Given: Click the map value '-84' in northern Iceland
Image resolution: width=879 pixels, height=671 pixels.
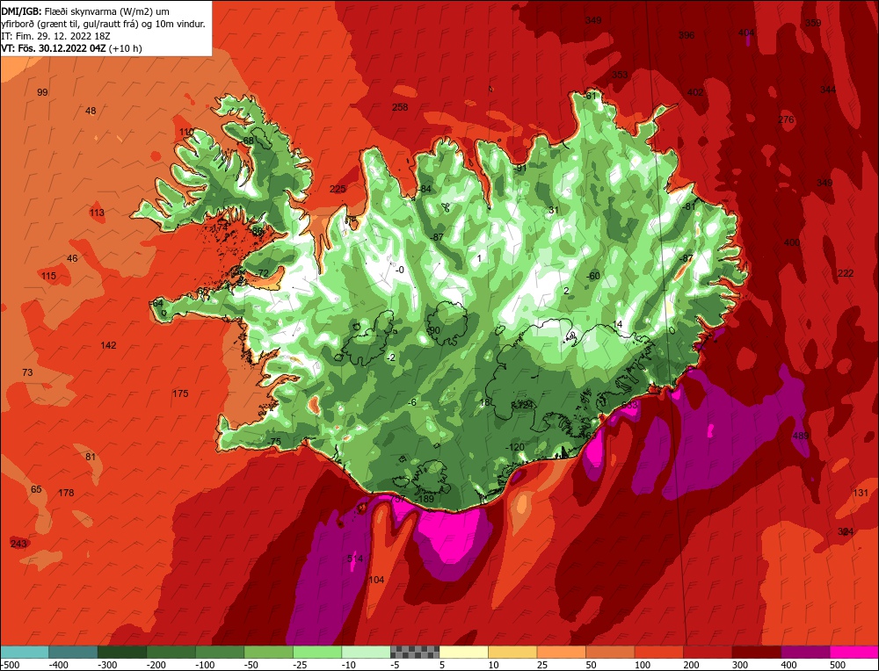Looking at the screenshot, I should (x=425, y=189).
